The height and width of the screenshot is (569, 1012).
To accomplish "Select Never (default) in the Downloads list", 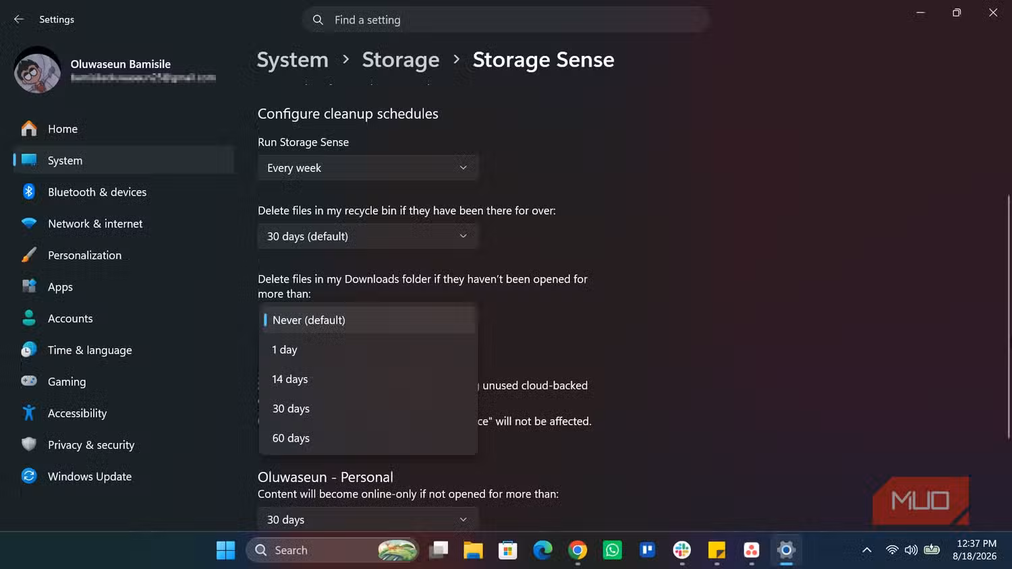I will pyautogui.click(x=368, y=320).
